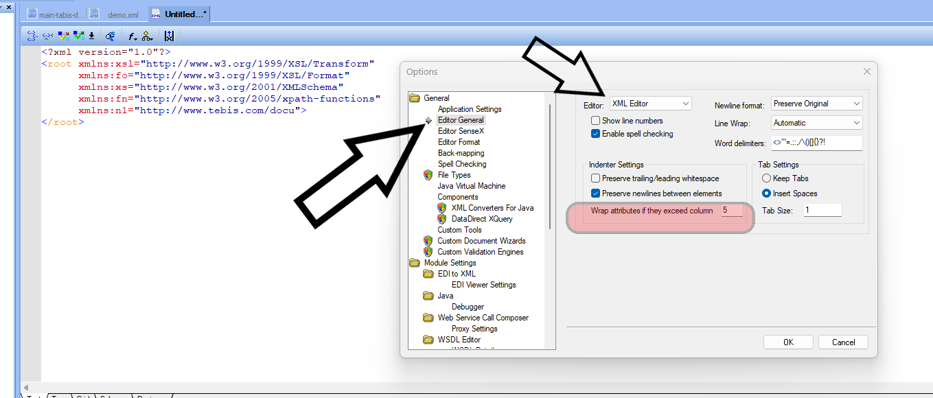The height and width of the screenshot is (398, 933).
Task: Toggle Preserve trailing/leading whitespace checkbox
Action: [596, 178]
